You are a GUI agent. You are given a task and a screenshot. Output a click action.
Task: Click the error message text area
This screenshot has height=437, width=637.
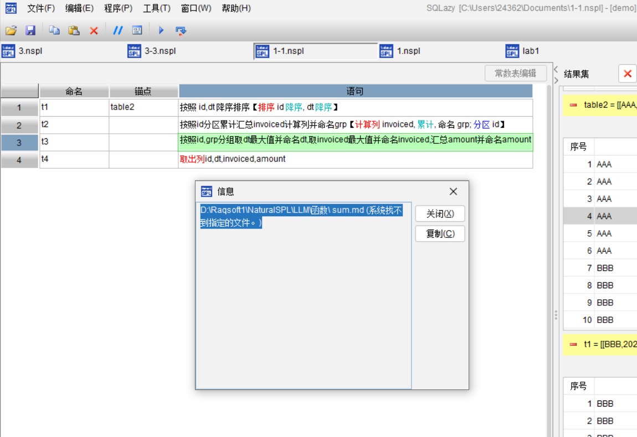point(304,295)
